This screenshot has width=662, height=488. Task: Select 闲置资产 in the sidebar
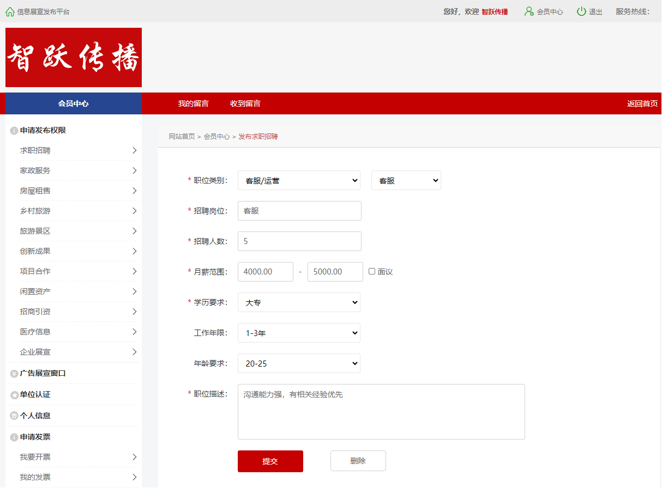35,291
